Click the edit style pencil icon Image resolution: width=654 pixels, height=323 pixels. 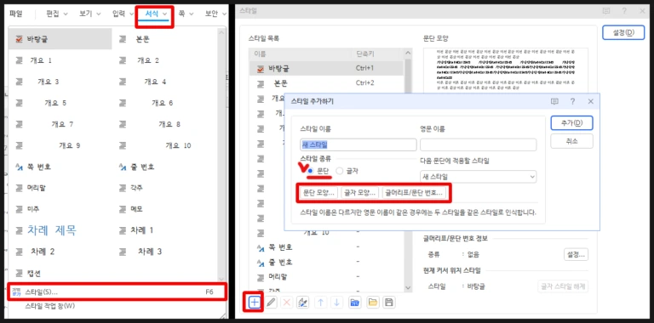271,303
